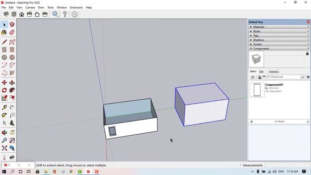Select the Offset tool

tap(12, 98)
